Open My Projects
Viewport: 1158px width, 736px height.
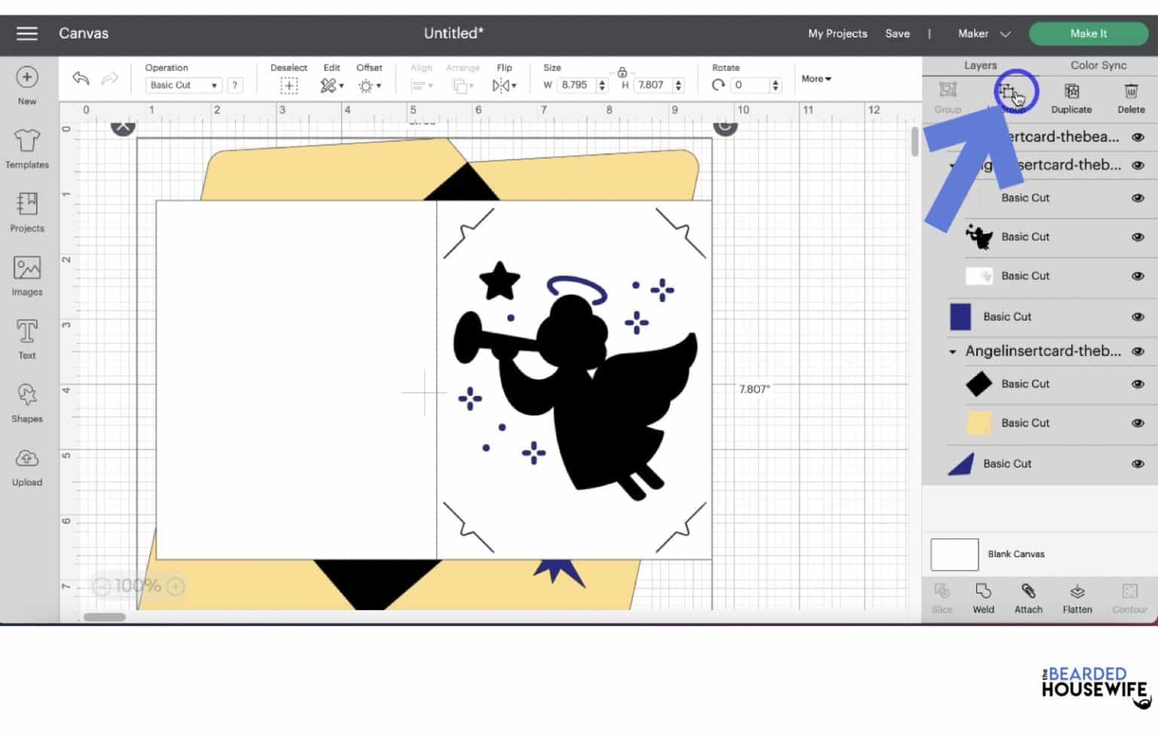tap(837, 34)
